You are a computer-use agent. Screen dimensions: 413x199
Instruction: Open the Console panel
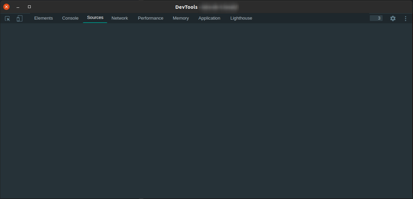tap(70, 18)
